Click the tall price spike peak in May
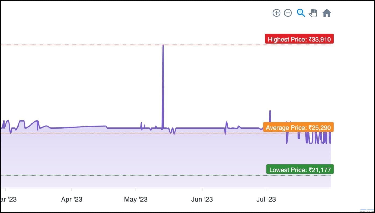This screenshot has height=213, width=375. (163, 45)
